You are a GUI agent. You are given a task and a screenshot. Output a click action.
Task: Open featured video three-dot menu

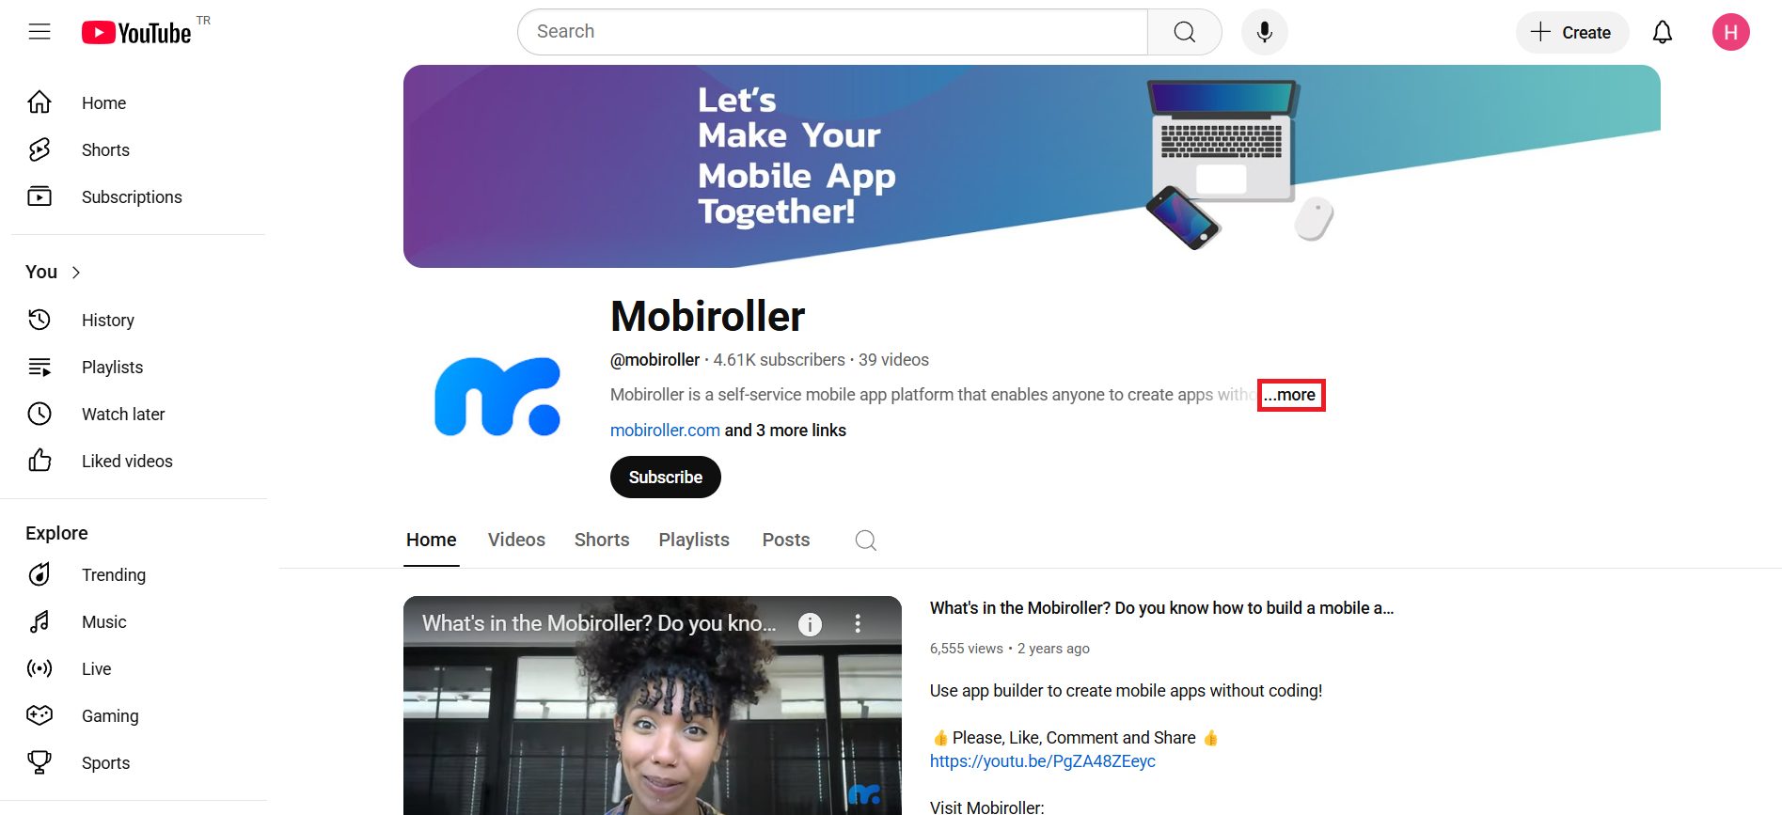coord(858,623)
